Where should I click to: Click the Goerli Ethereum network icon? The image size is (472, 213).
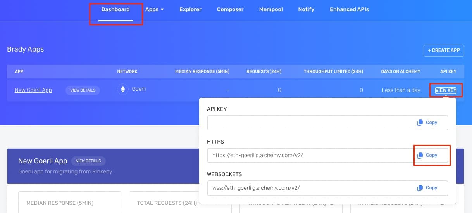[123, 90]
